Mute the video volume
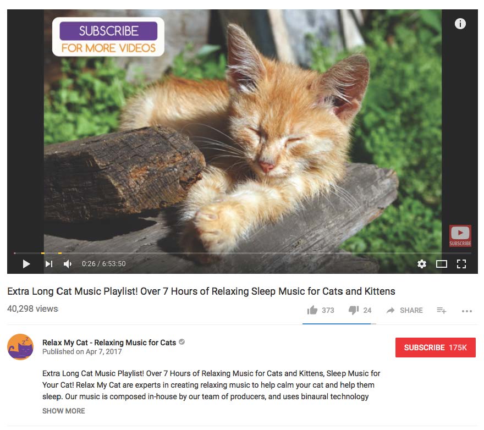 coord(68,264)
